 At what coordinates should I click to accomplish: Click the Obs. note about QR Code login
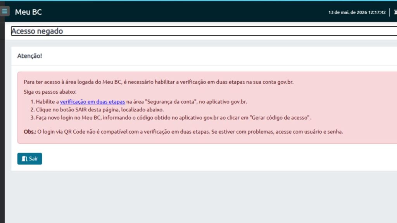pyautogui.click(x=183, y=132)
